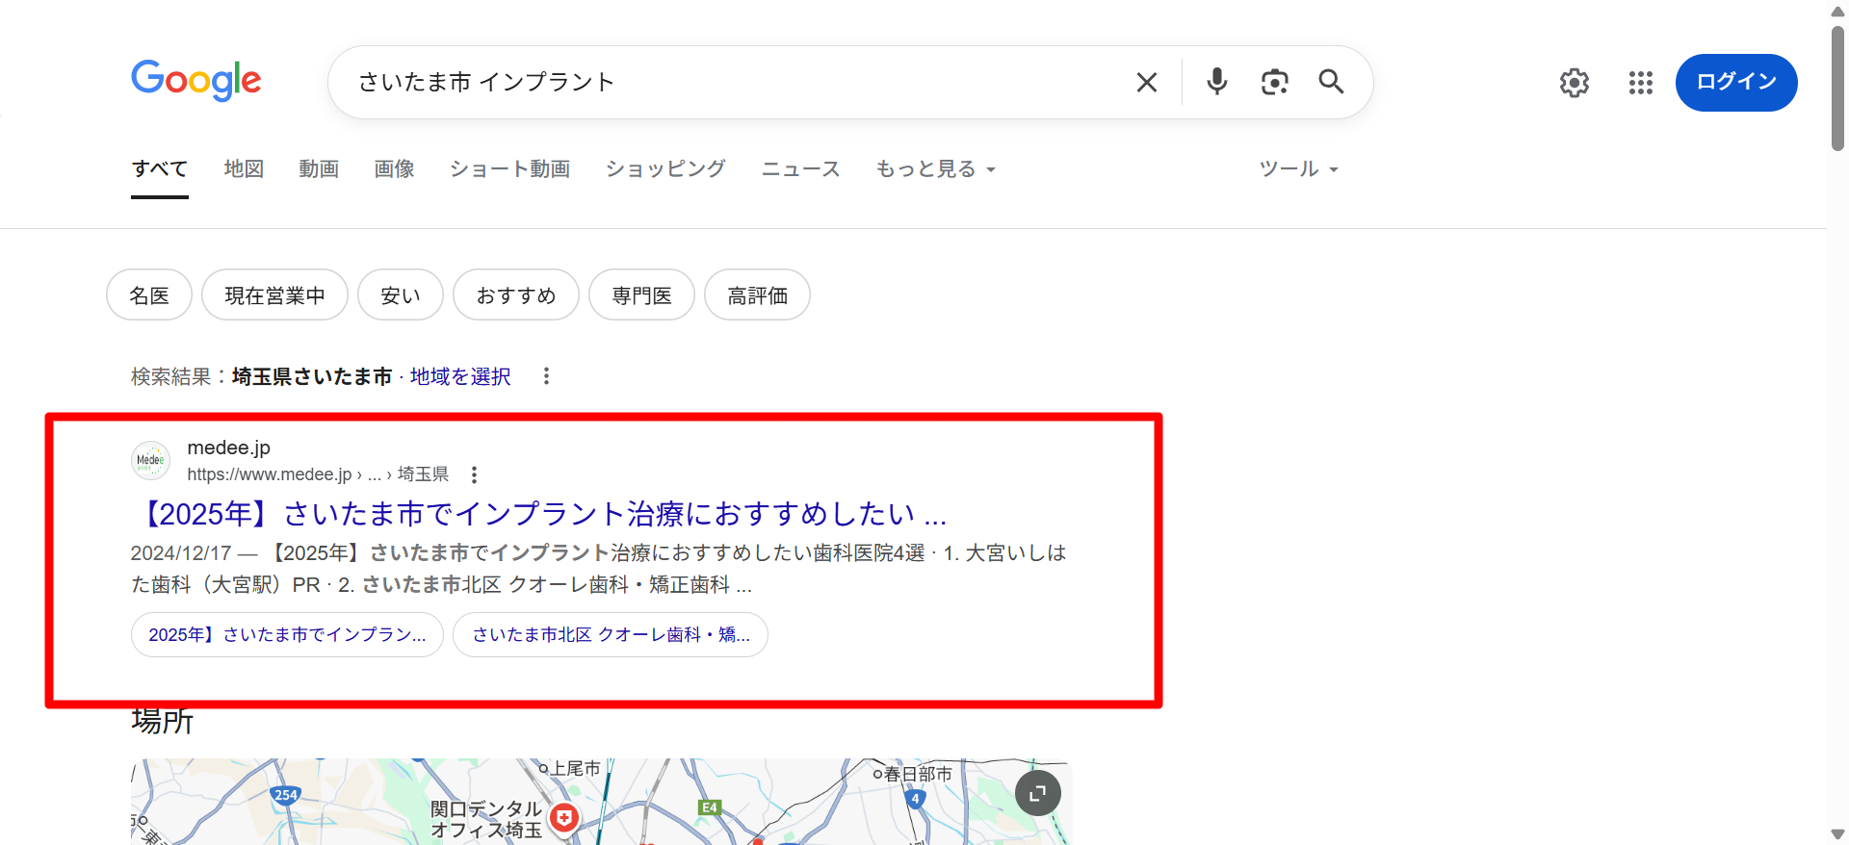Screen dimensions: 1849x845
Task: Click the page vertical scrollbar thumb
Action: click(1837, 89)
